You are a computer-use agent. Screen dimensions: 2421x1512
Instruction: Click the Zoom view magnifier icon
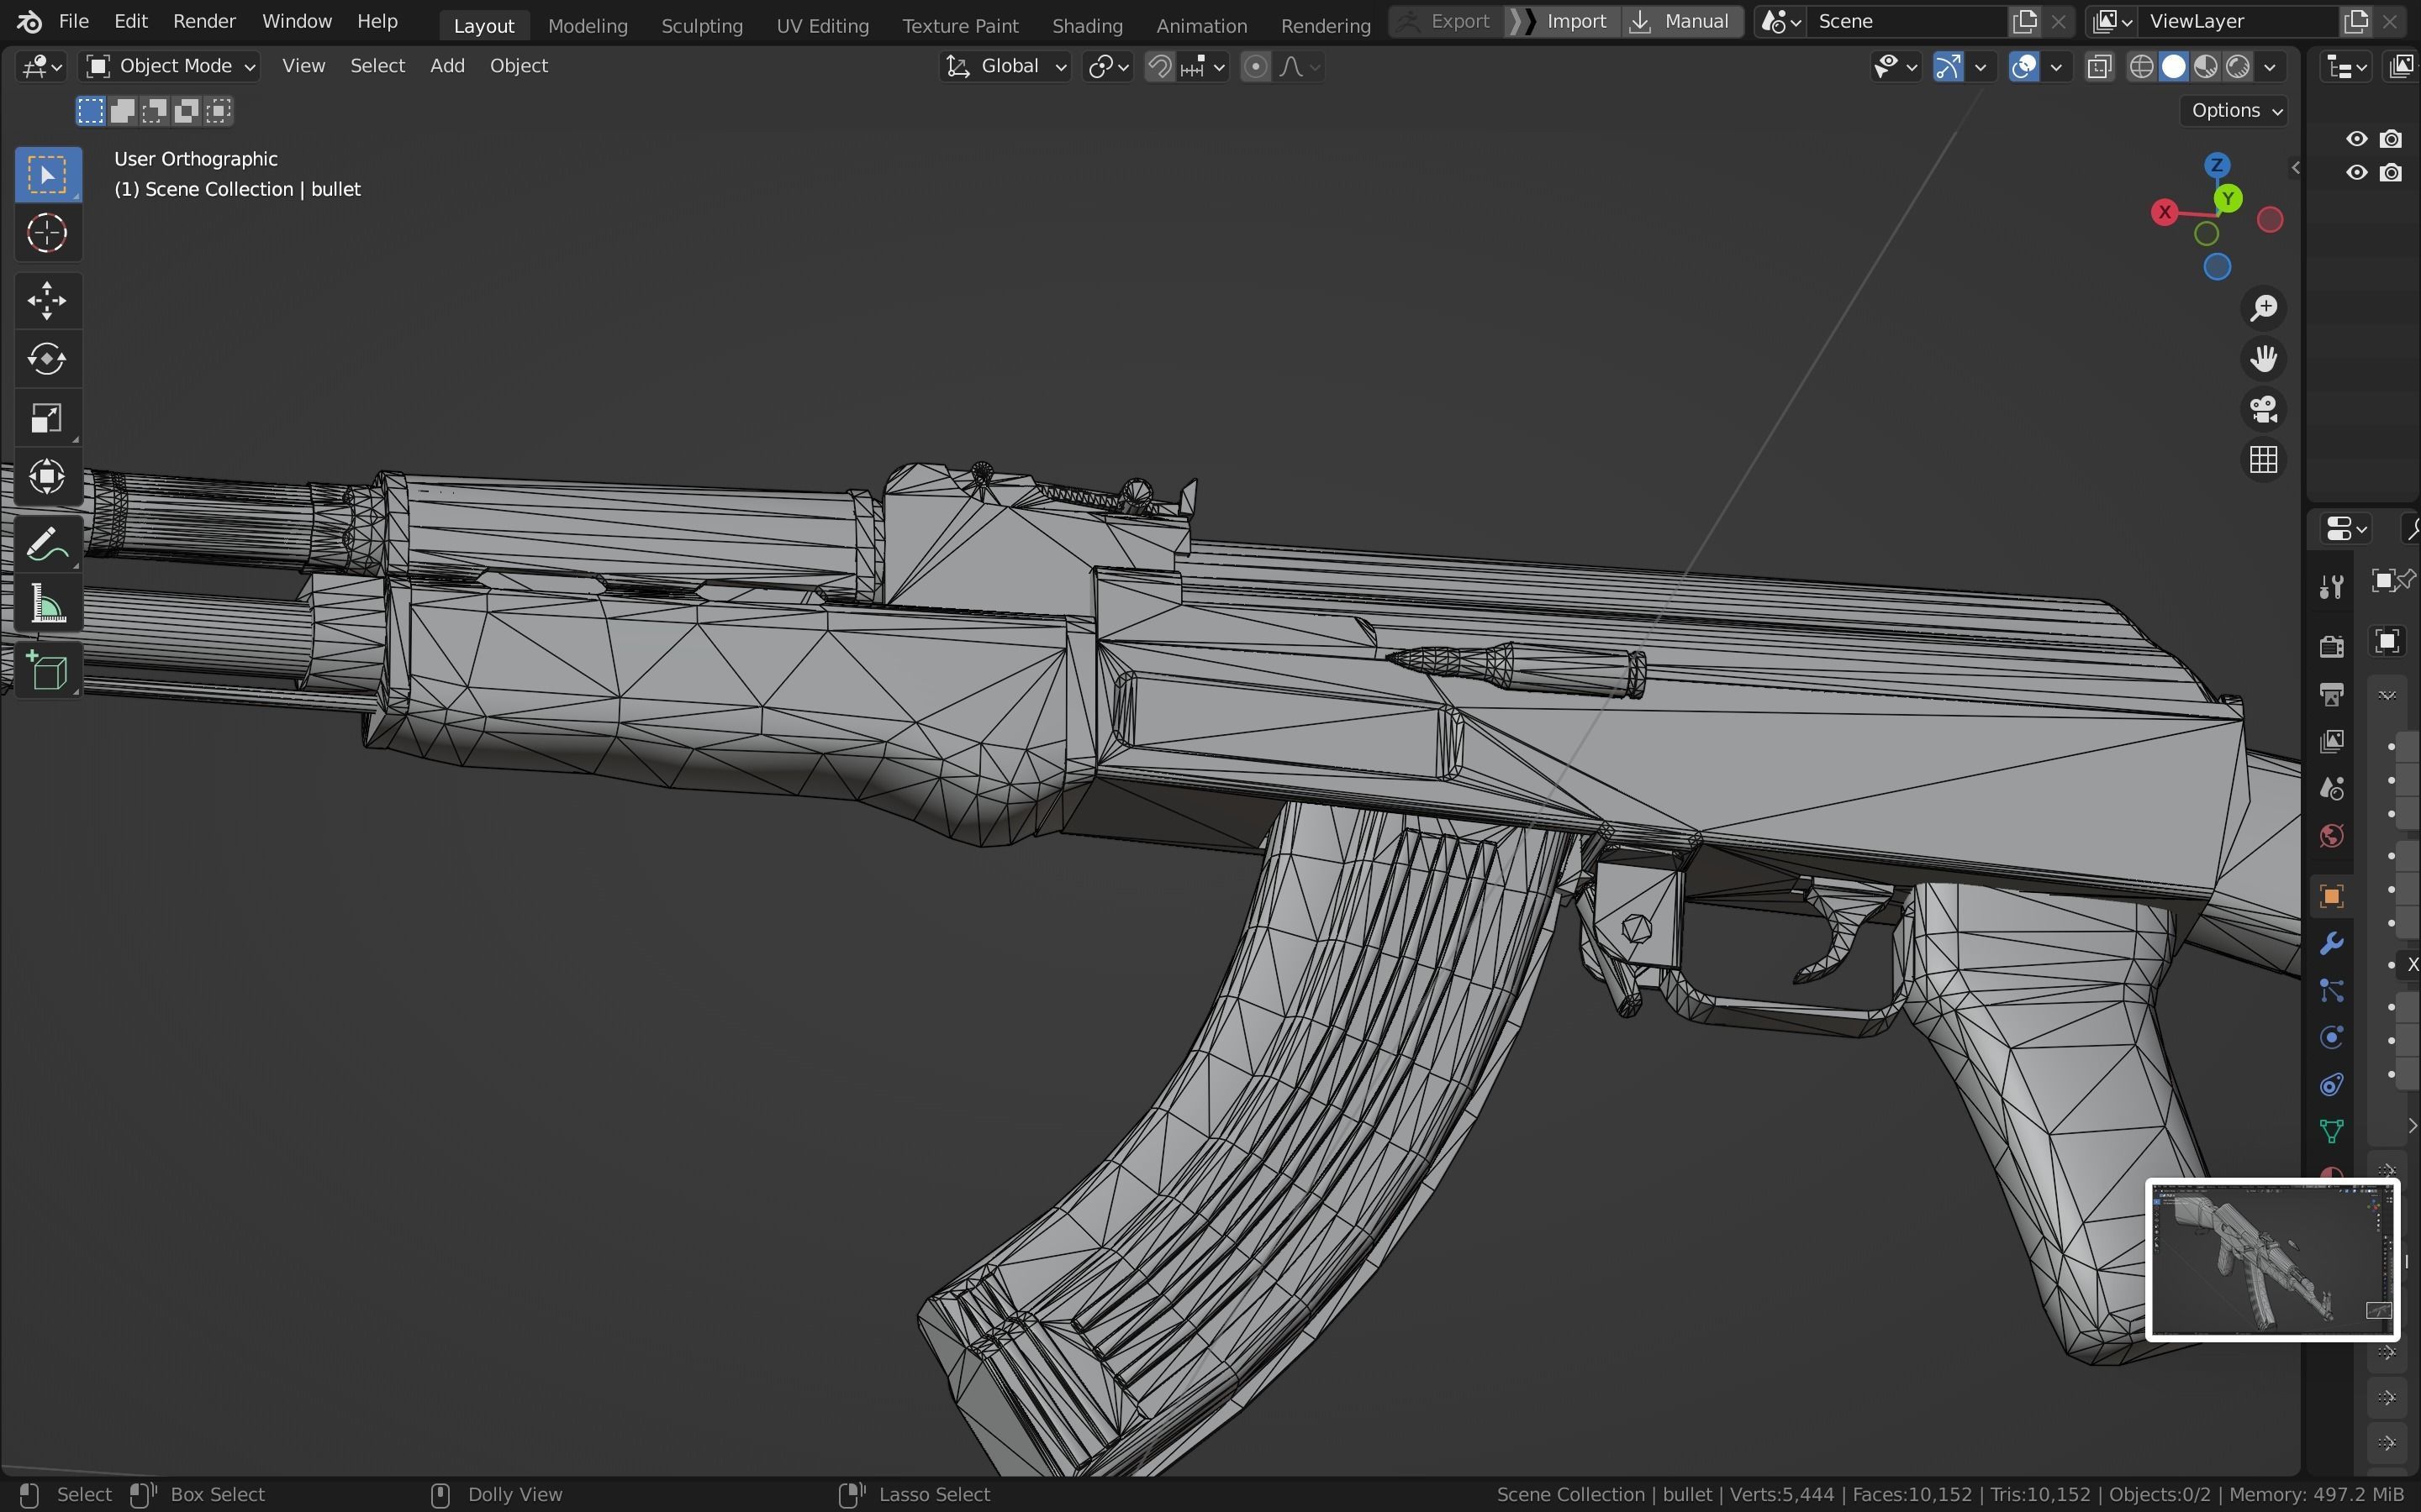pos(2264,308)
